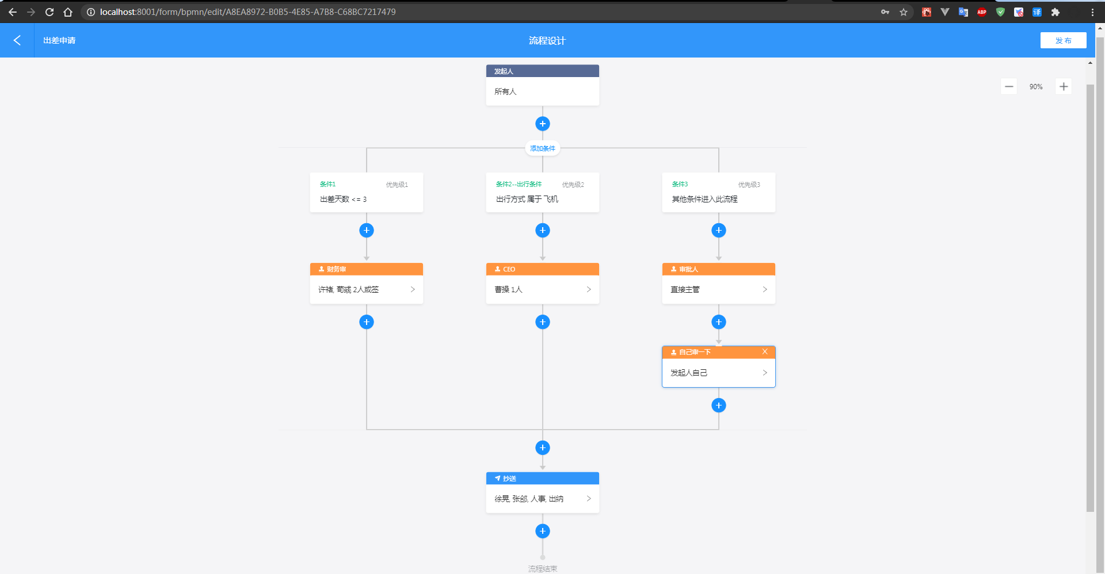
Task: Click the plus icon above 流程结束
Action: (x=542, y=530)
